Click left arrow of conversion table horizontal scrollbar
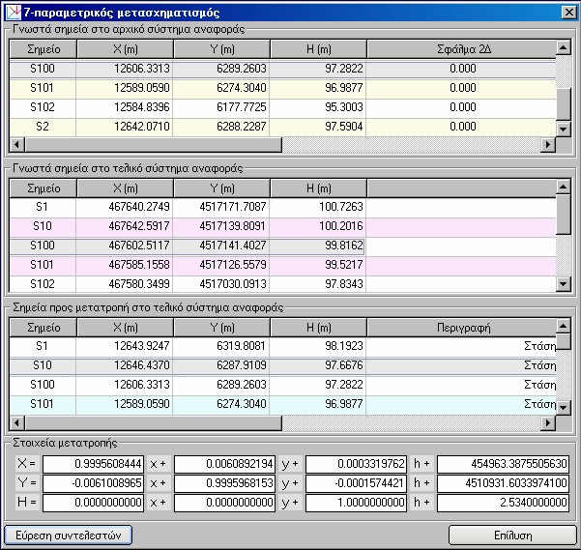Image resolution: width=581 pixels, height=550 pixels. (x=16, y=422)
